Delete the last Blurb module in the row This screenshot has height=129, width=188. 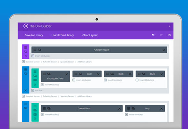(x=161, y=74)
